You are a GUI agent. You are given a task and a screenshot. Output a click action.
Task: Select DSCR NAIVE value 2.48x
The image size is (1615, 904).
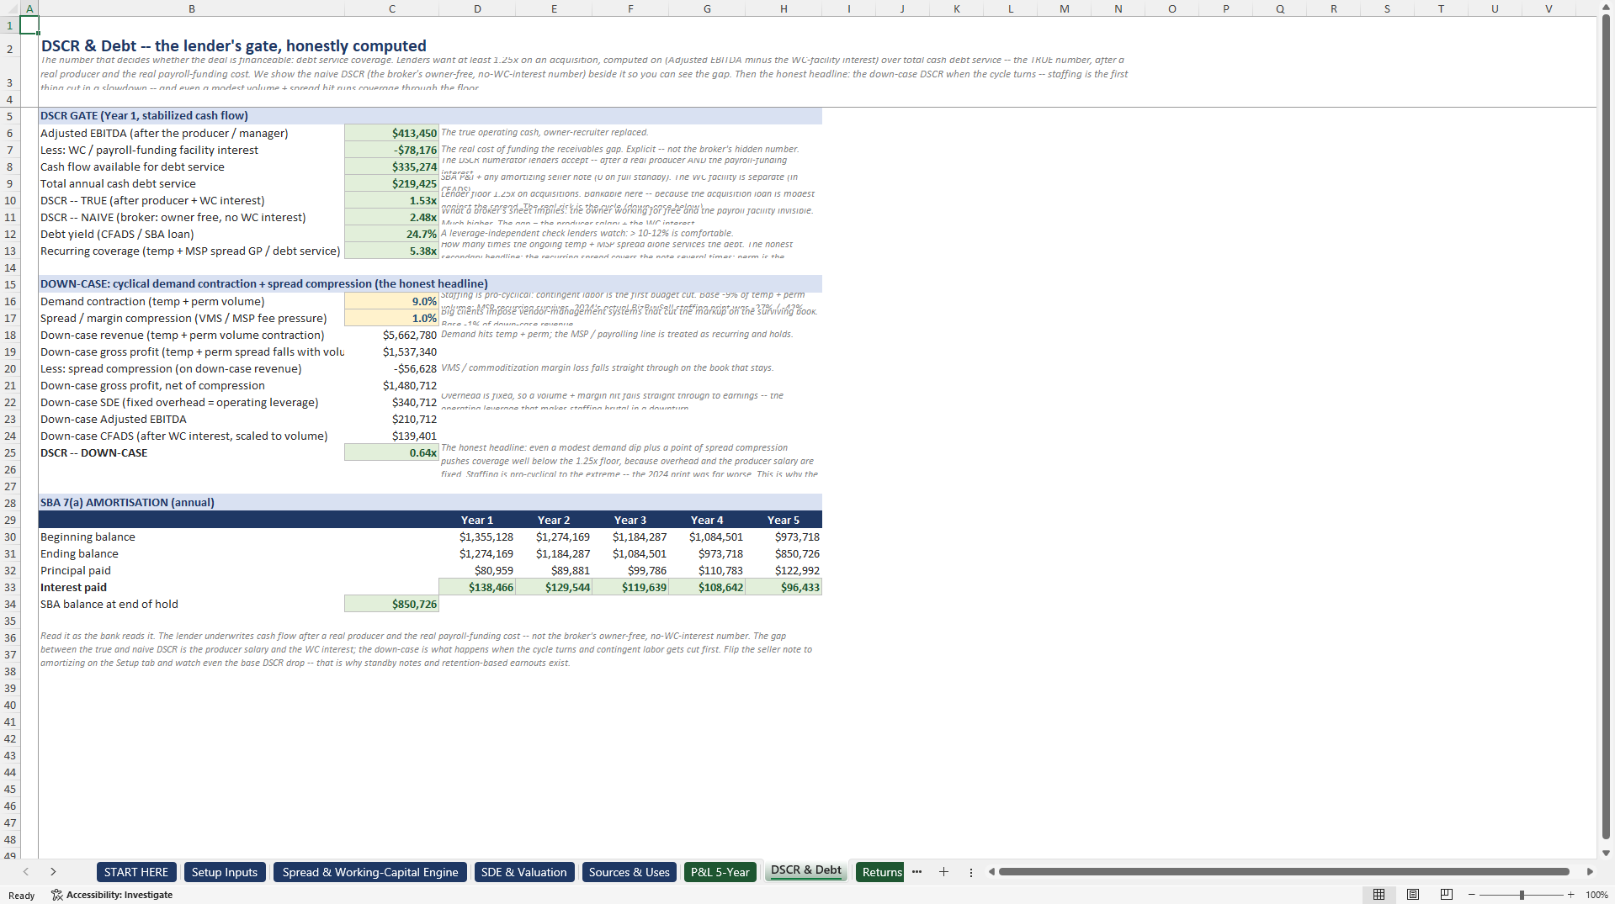pos(392,217)
